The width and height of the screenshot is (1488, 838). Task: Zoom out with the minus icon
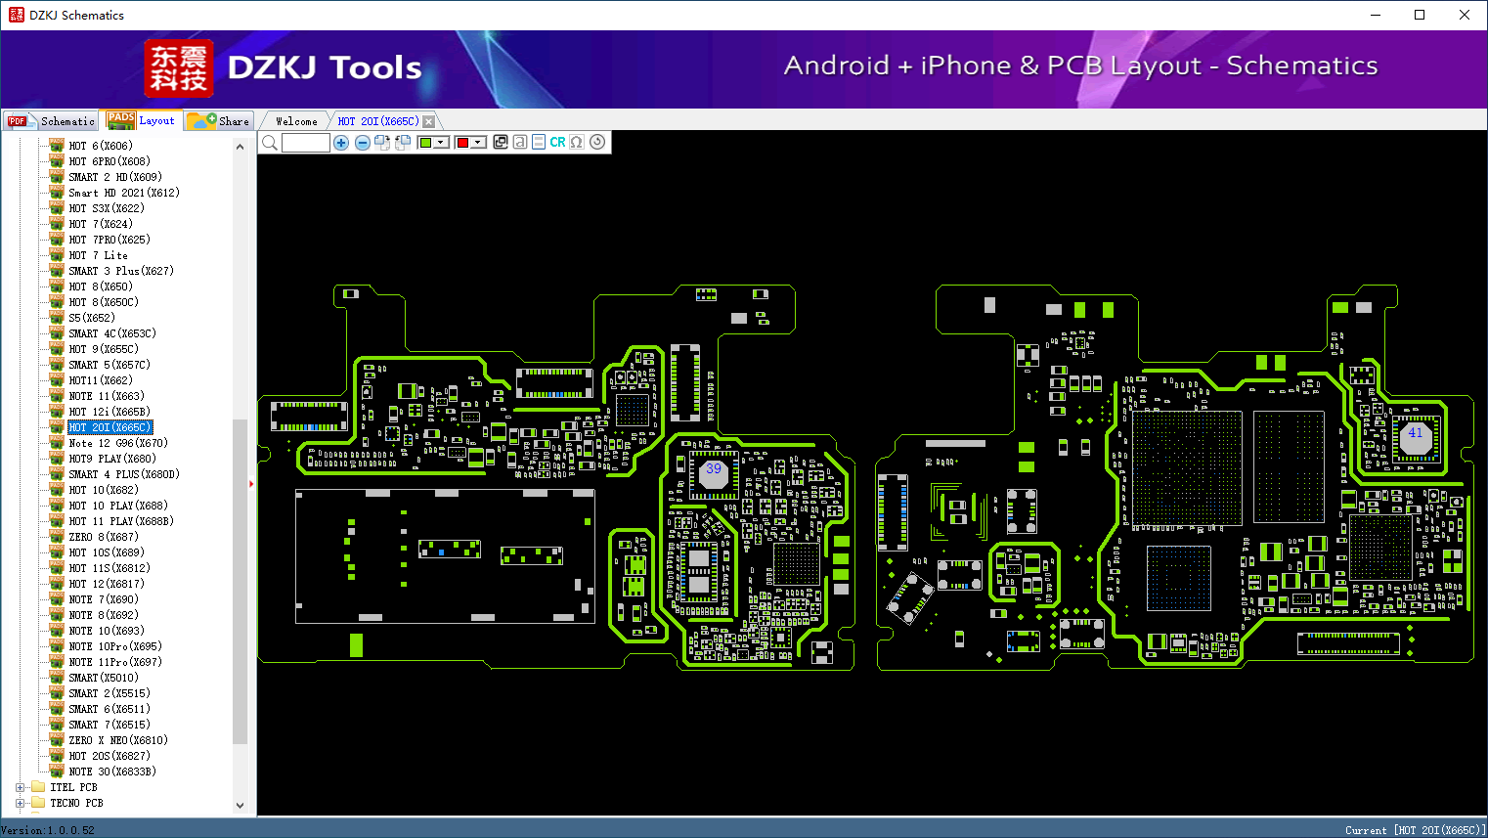tap(363, 143)
